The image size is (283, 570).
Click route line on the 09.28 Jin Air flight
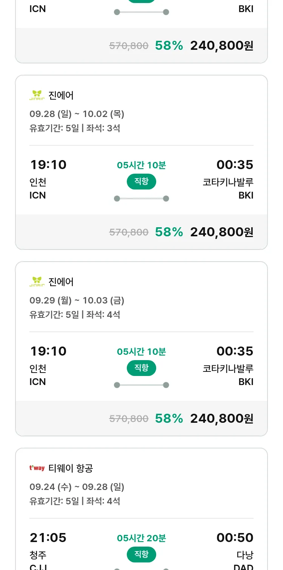[141, 199]
